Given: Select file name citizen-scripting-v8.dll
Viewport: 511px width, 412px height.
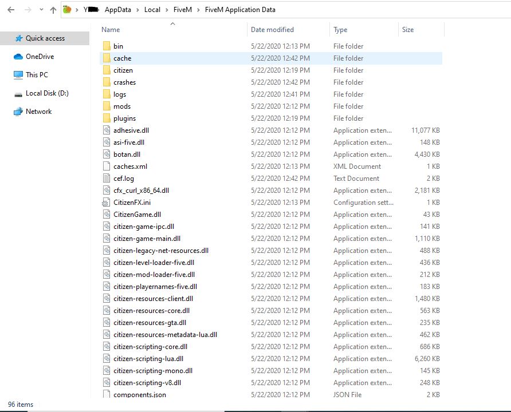Looking at the screenshot, I should [147, 383].
